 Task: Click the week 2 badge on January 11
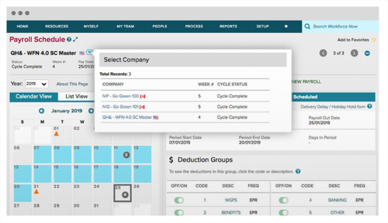[126, 155]
